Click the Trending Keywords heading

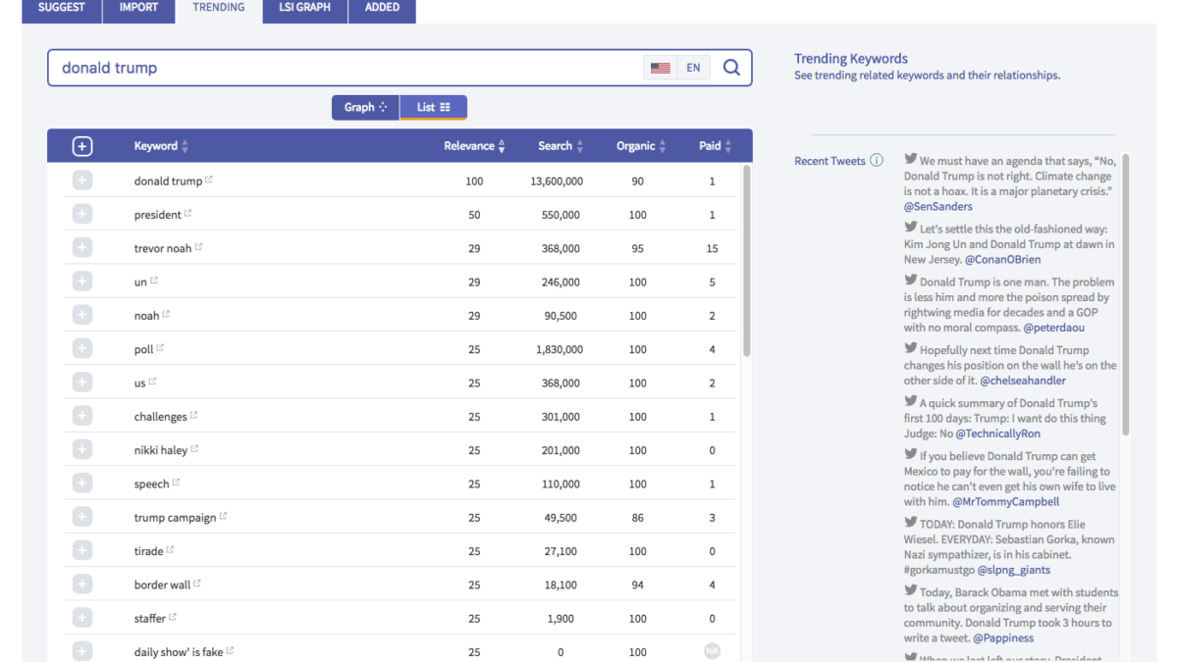click(x=851, y=59)
